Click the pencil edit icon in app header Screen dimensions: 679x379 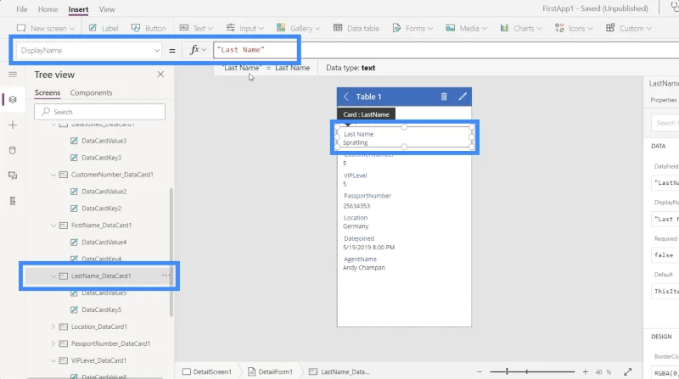(x=463, y=97)
